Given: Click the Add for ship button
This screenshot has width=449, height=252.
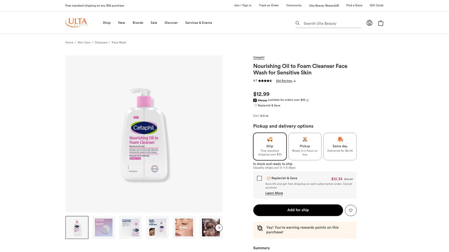Looking at the screenshot, I should pyautogui.click(x=298, y=210).
